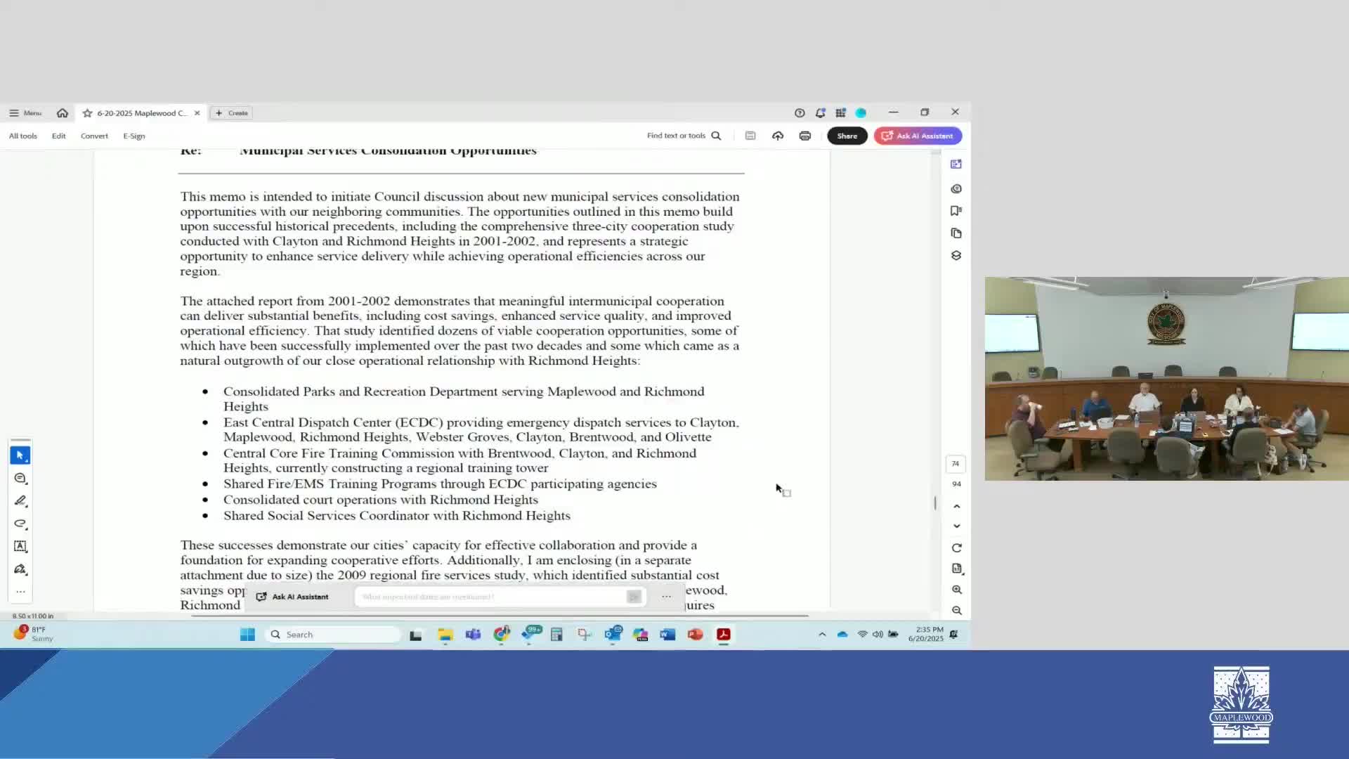1349x759 pixels.
Task: Expand more tools ellipsis in left toolbar
Action: click(x=20, y=592)
